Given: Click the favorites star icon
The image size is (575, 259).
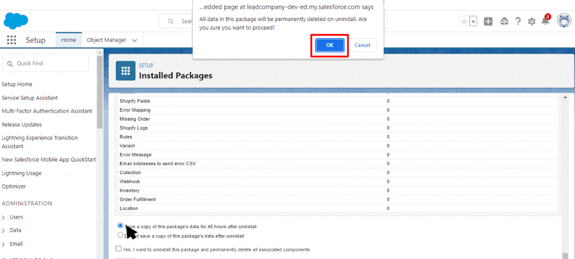Looking at the screenshot, I should pos(464,21).
